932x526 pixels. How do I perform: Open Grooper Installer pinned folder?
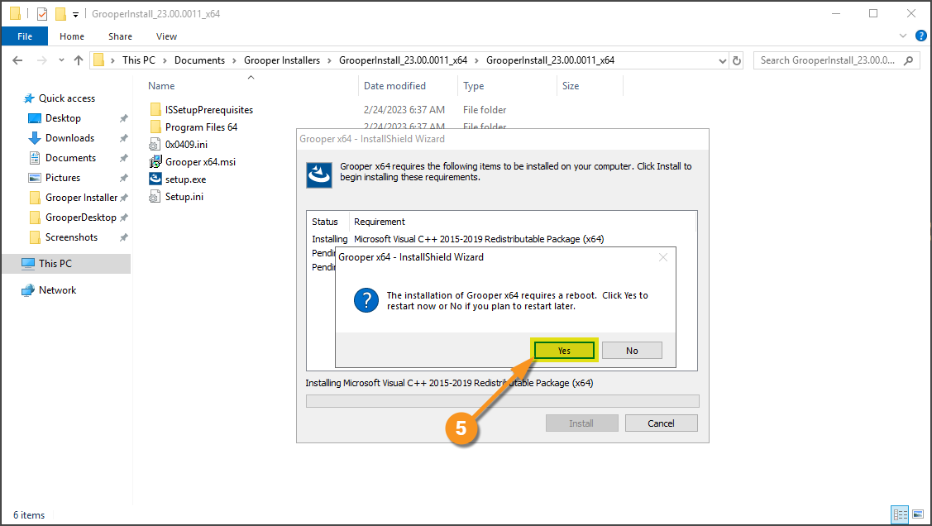(x=81, y=198)
